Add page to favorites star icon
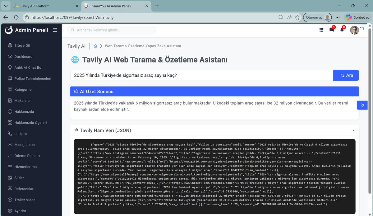373x216 pixels. (x=297, y=18)
